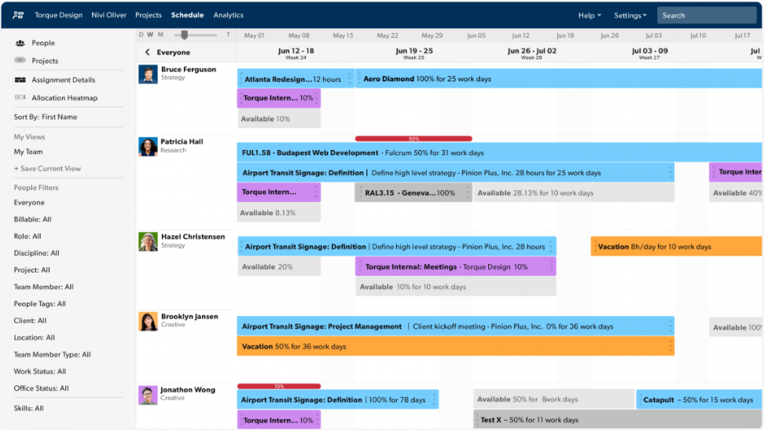
Task: Select the week (W) zoom level
Action: [x=150, y=35]
